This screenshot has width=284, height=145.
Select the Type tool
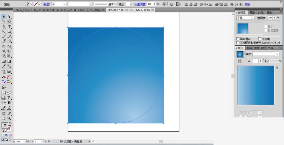(x=9, y=27)
